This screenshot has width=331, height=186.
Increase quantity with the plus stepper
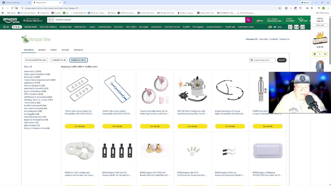(325, 54)
